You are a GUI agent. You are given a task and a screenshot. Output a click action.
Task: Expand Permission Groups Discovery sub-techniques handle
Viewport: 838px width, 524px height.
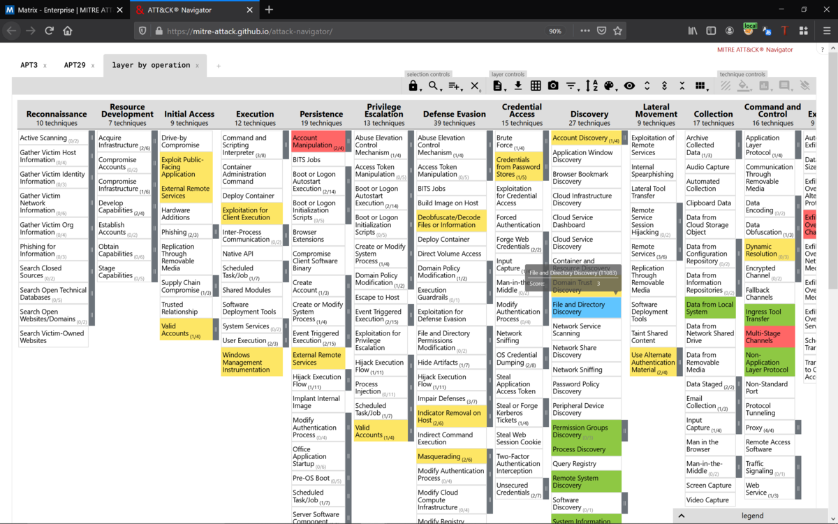(624, 431)
